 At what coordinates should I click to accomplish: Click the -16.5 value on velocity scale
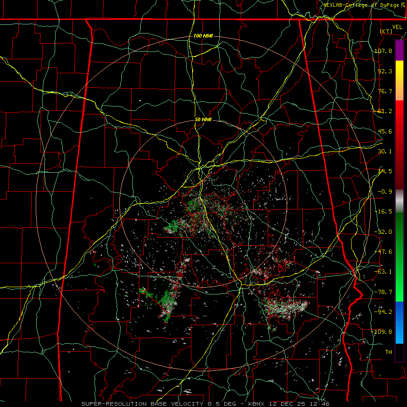(383, 212)
